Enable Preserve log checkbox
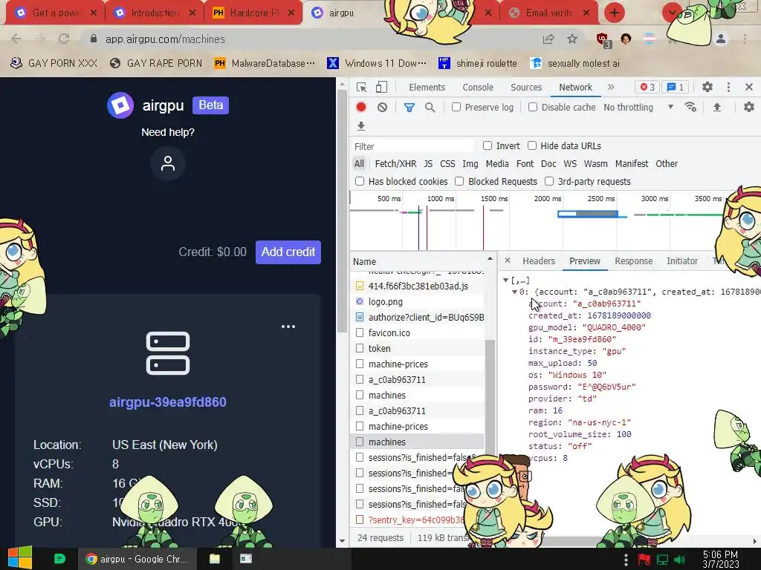 [456, 107]
